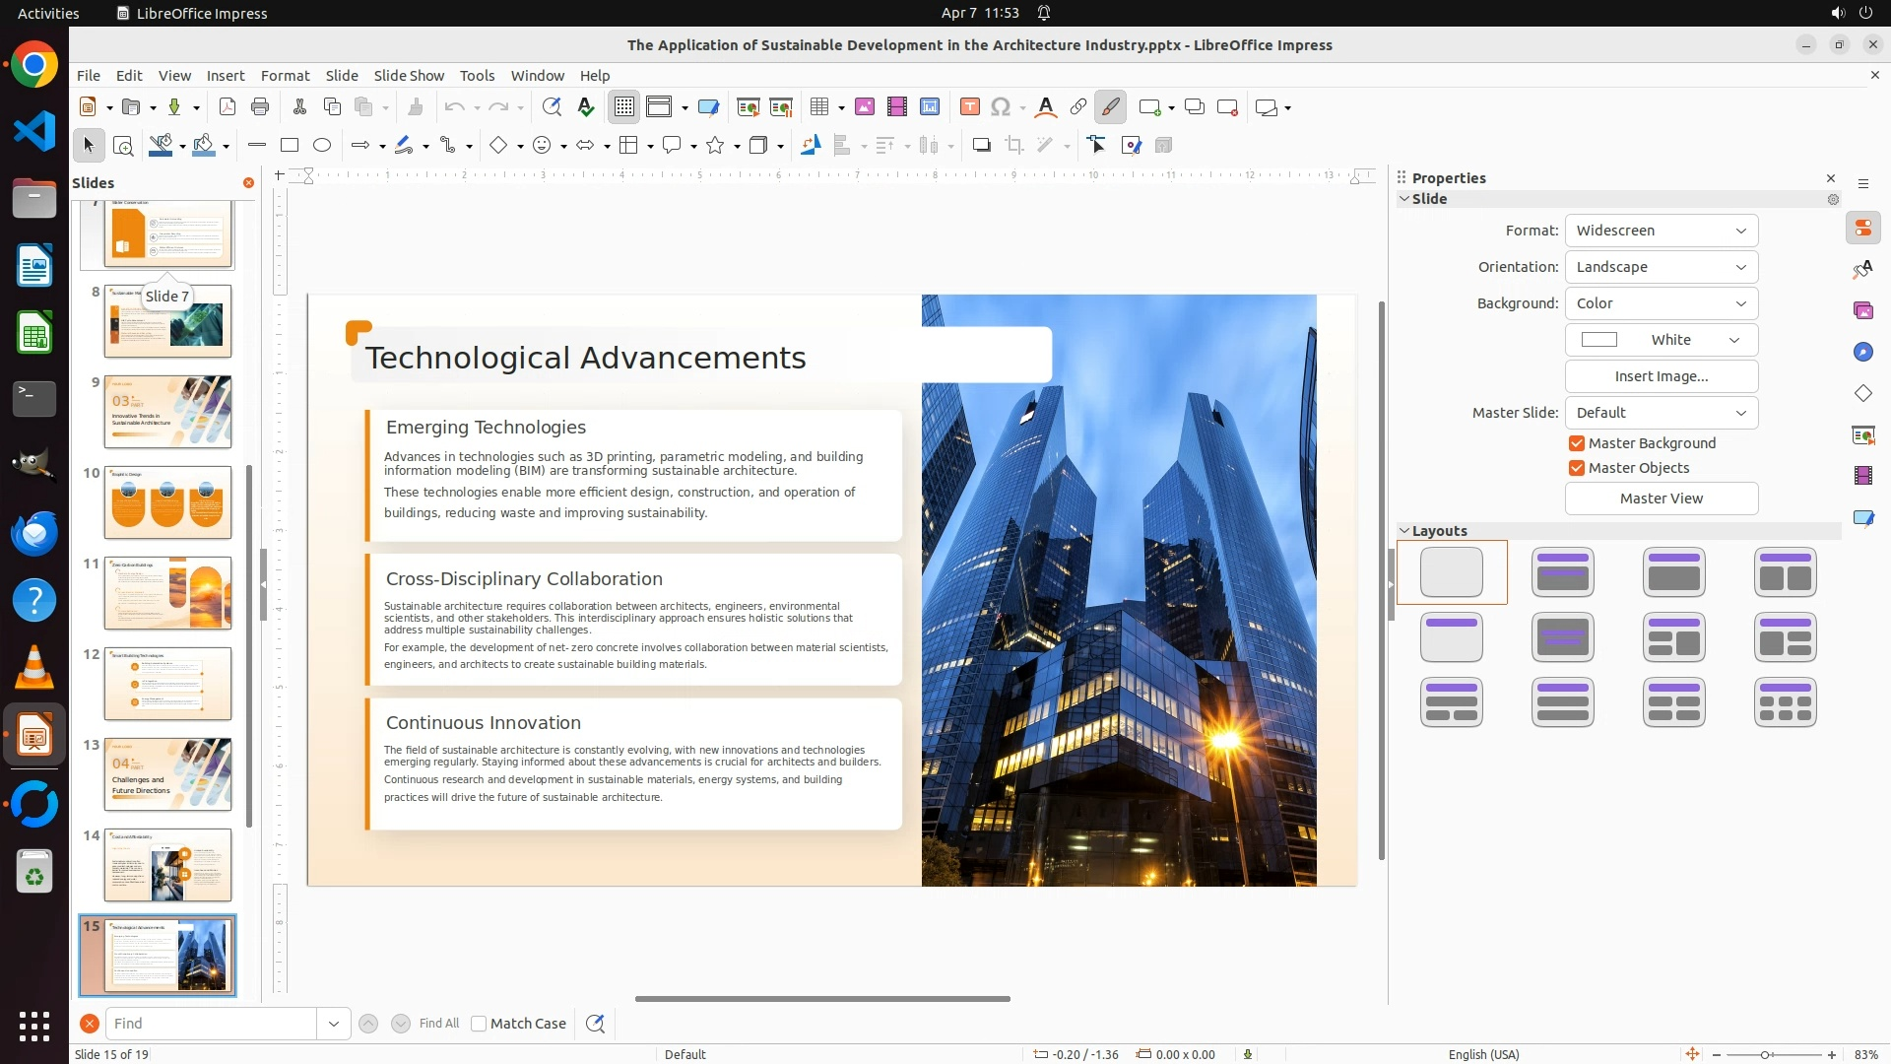The height and width of the screenshot is (1064, 1891).
Task: Open the Slide Show menu
Action: click(x=409, y=76)
